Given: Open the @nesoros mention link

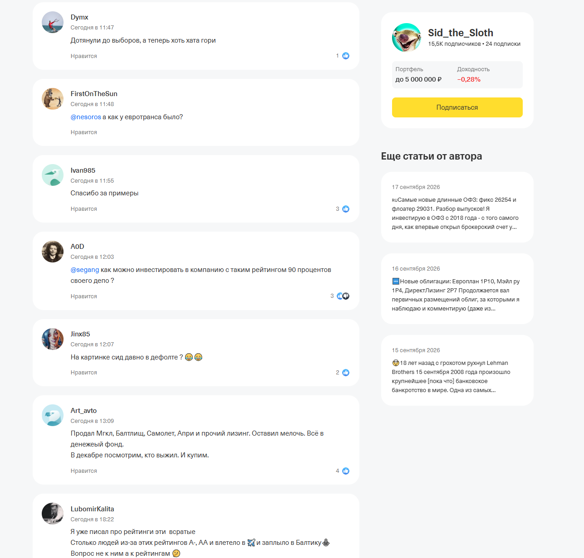Looking at the screenshot, I should point(86,117).
